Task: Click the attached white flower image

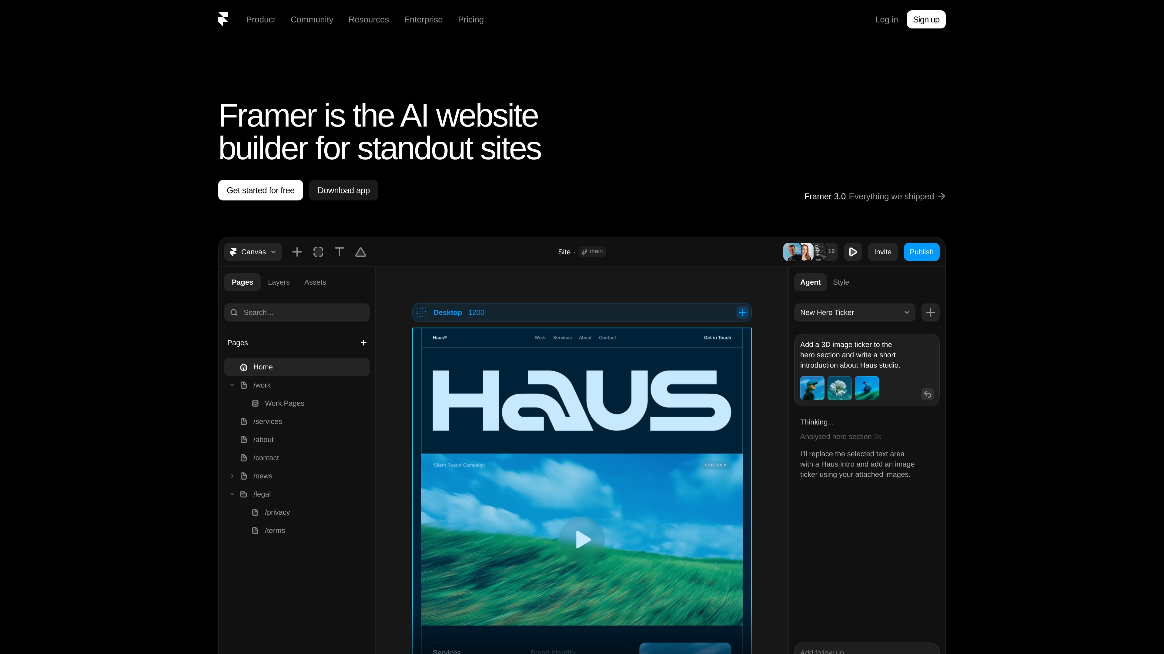Action: pos(840,388)
